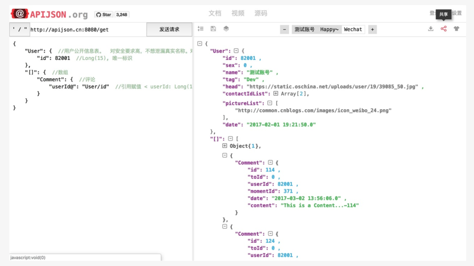Select the Happy~ account tab
The image size is (474, 266).
tap(329, 29)
